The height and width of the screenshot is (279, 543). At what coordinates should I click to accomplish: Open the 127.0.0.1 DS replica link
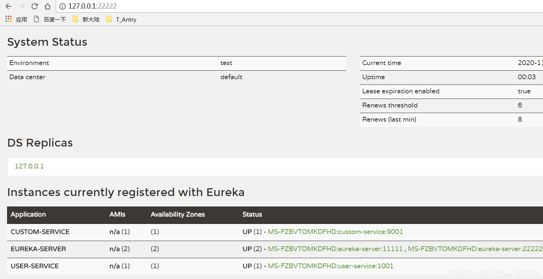29,166
